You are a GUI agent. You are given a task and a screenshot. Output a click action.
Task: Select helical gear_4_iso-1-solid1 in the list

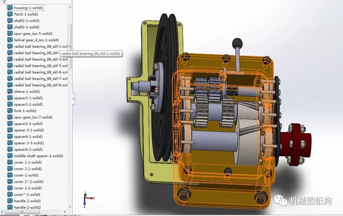37,40
